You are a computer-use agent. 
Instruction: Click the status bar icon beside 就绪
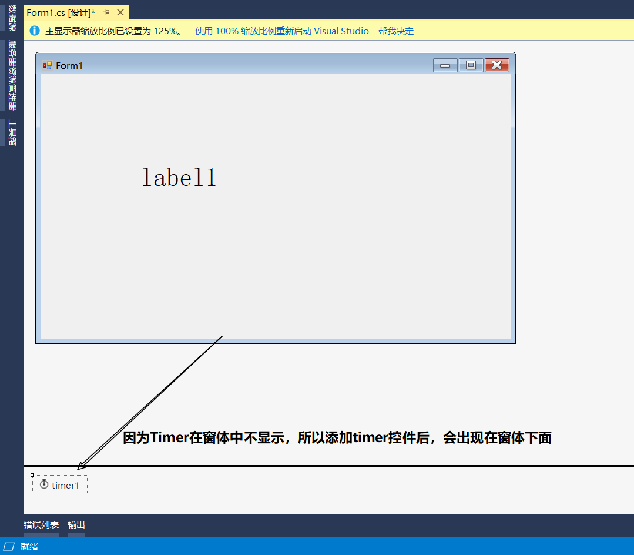point(9,547)
